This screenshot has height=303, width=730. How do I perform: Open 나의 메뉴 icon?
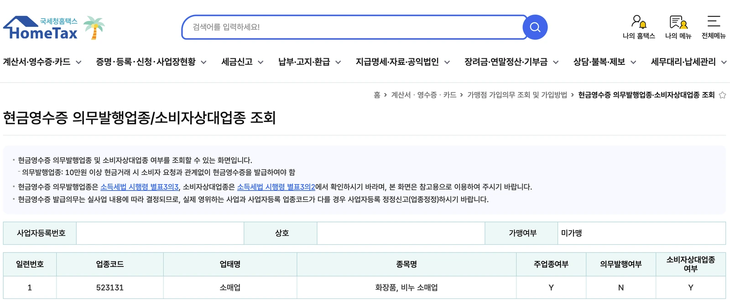coord(678,27)
